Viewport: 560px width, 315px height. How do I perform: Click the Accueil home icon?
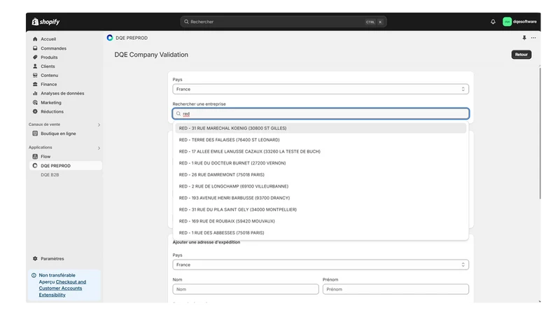(35, 39)
